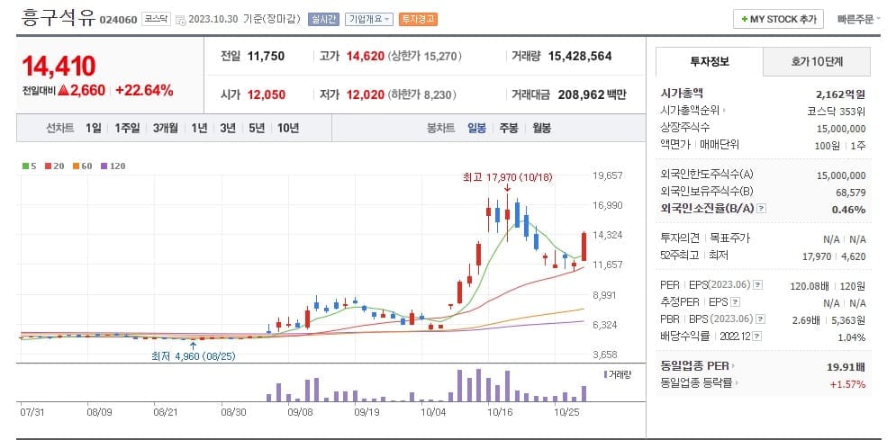Open help icon next to 추정PER | EPS
Viewport: 896px width, 440px height.
click(x=736, y=302)
